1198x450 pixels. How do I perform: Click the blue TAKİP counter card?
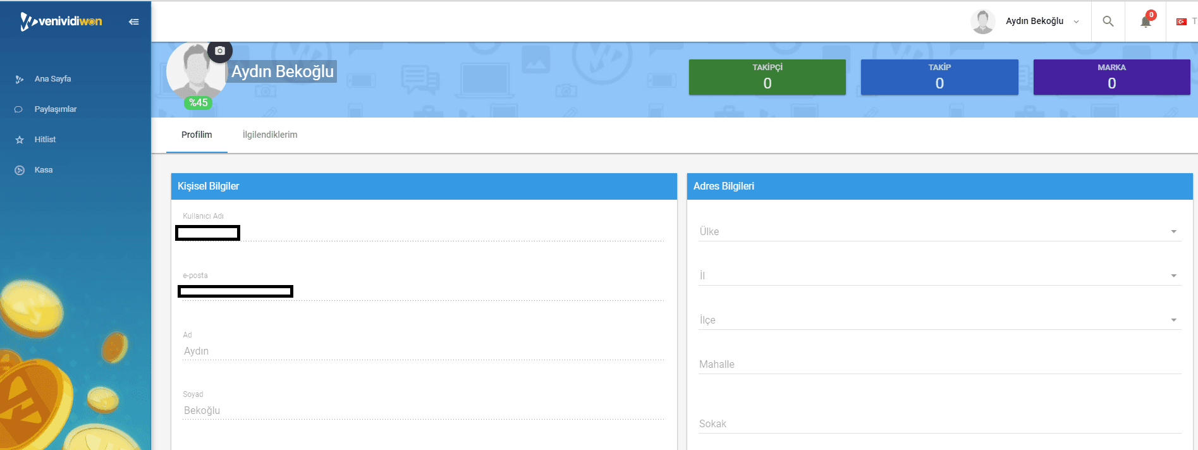[939, 77]
